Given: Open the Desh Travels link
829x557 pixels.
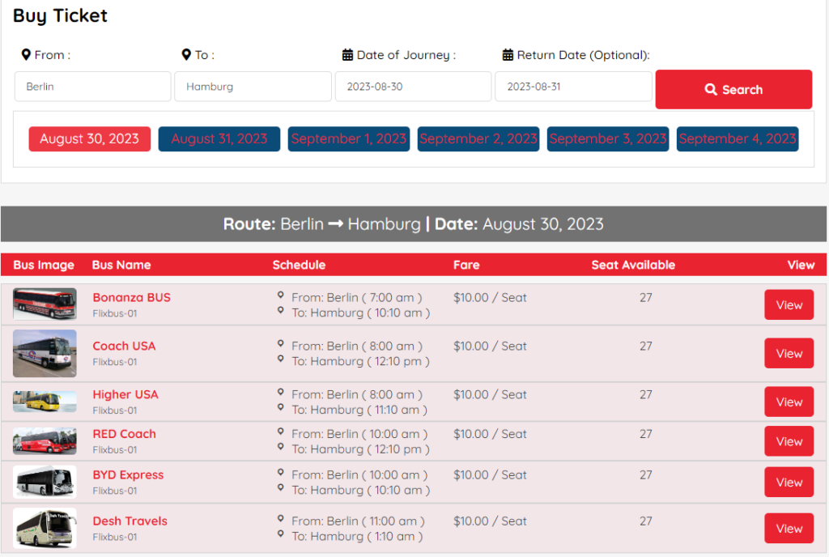Looking at the screenshot, I should [x=130, y=521].
